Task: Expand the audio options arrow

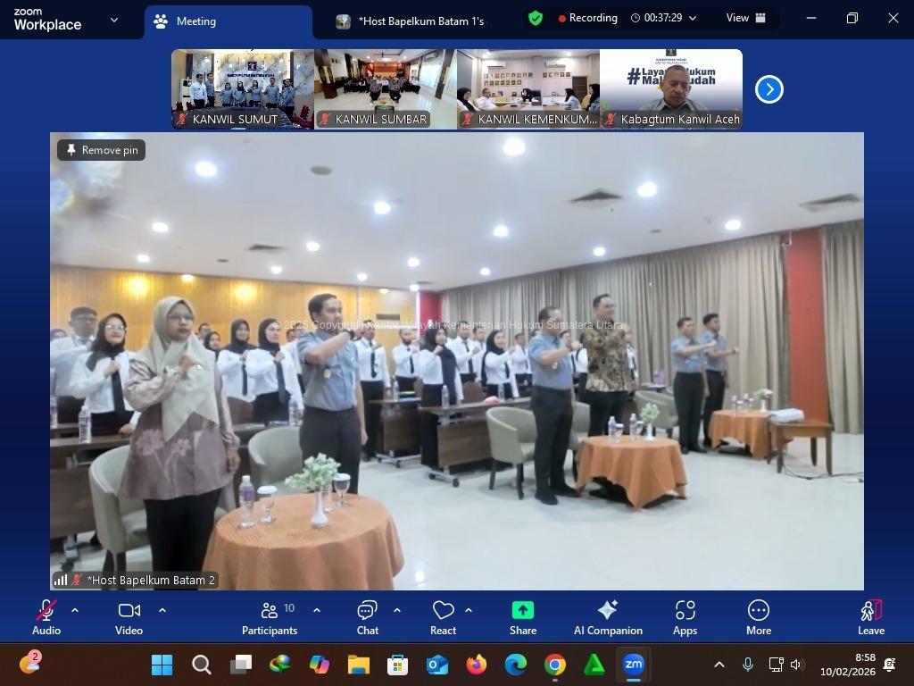Action: click(75, 610)
